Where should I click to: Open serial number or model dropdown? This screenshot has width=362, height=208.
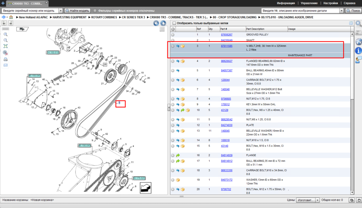[x=60, y=10]
